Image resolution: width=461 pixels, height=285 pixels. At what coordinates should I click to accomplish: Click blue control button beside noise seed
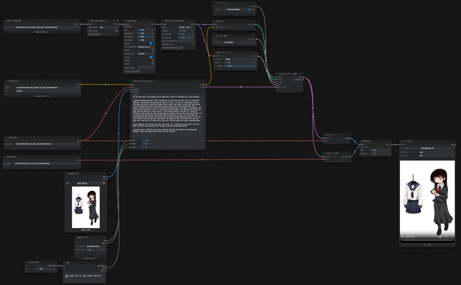pyautogui.click(x=249, y=9)
